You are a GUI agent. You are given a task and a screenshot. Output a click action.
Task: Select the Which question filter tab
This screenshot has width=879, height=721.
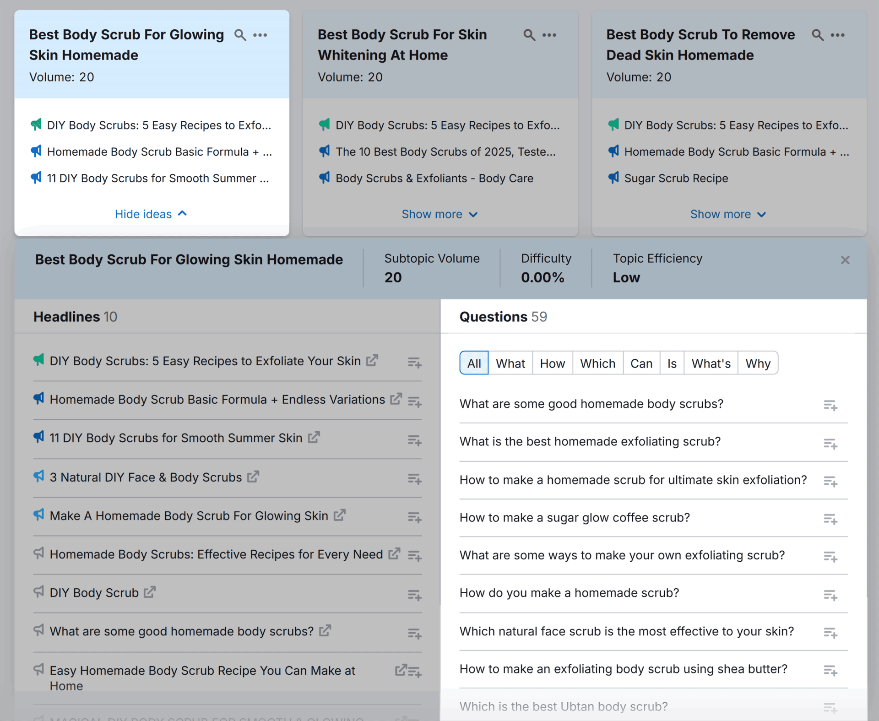tap(597, 363)
